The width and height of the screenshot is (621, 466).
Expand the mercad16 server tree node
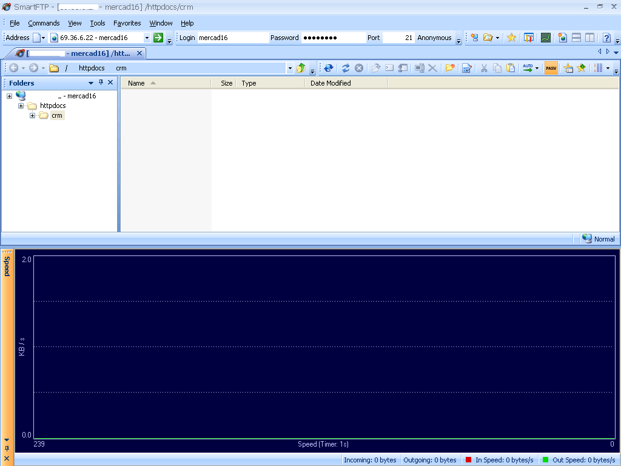click(x=10, y=96)
